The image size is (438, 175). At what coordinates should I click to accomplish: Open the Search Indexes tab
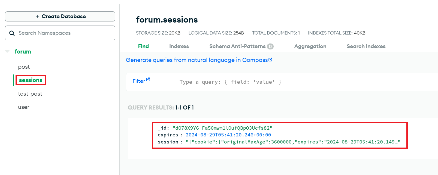(x=366, y=46)
